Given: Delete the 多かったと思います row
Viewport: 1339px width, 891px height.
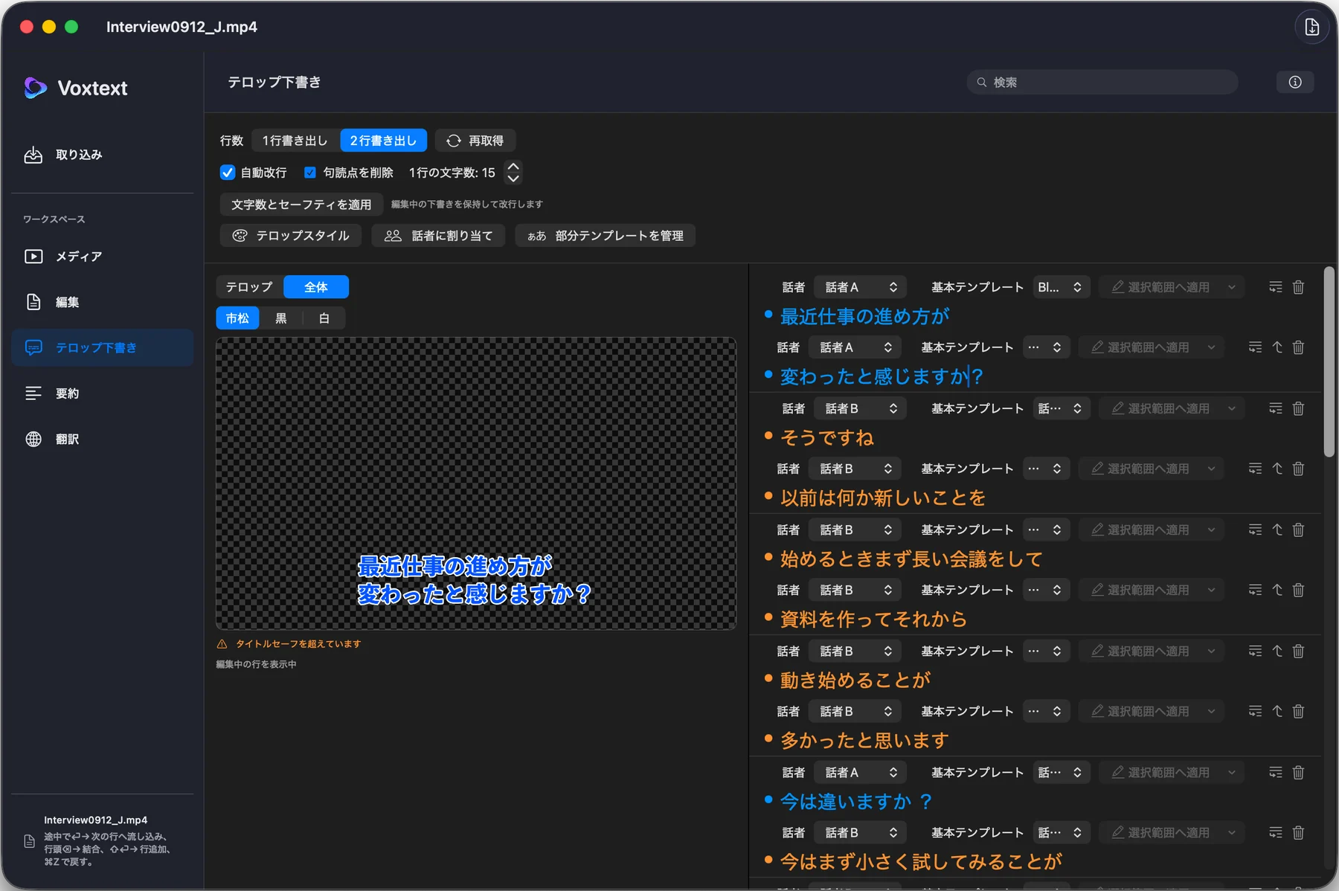Looking at the screenshot, I should coord(1298,711).
